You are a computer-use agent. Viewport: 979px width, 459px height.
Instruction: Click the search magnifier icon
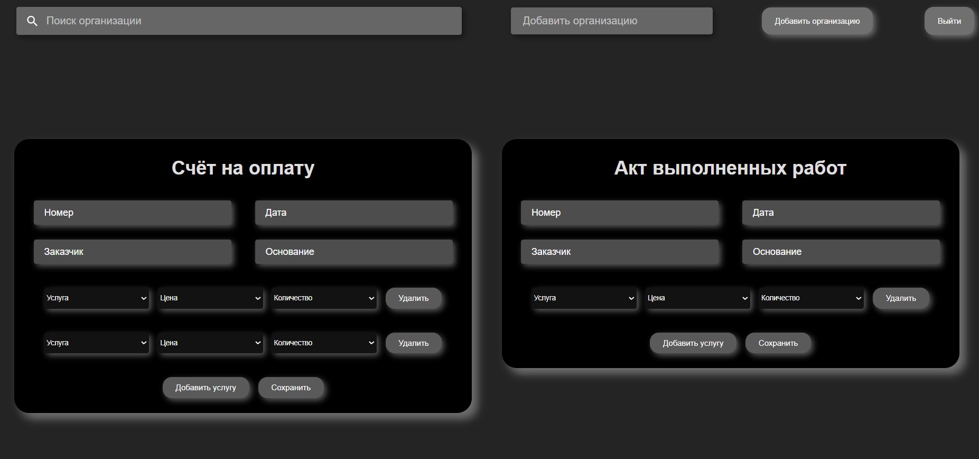pyautogui.click(x=32, y=21)
